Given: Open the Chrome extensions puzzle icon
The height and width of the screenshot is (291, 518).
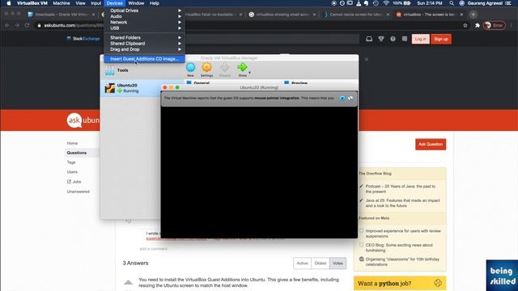Looking at the screenshot, I should 478,25.
